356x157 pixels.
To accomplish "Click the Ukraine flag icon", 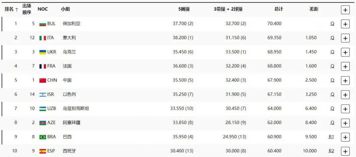I will pos(43,52).
